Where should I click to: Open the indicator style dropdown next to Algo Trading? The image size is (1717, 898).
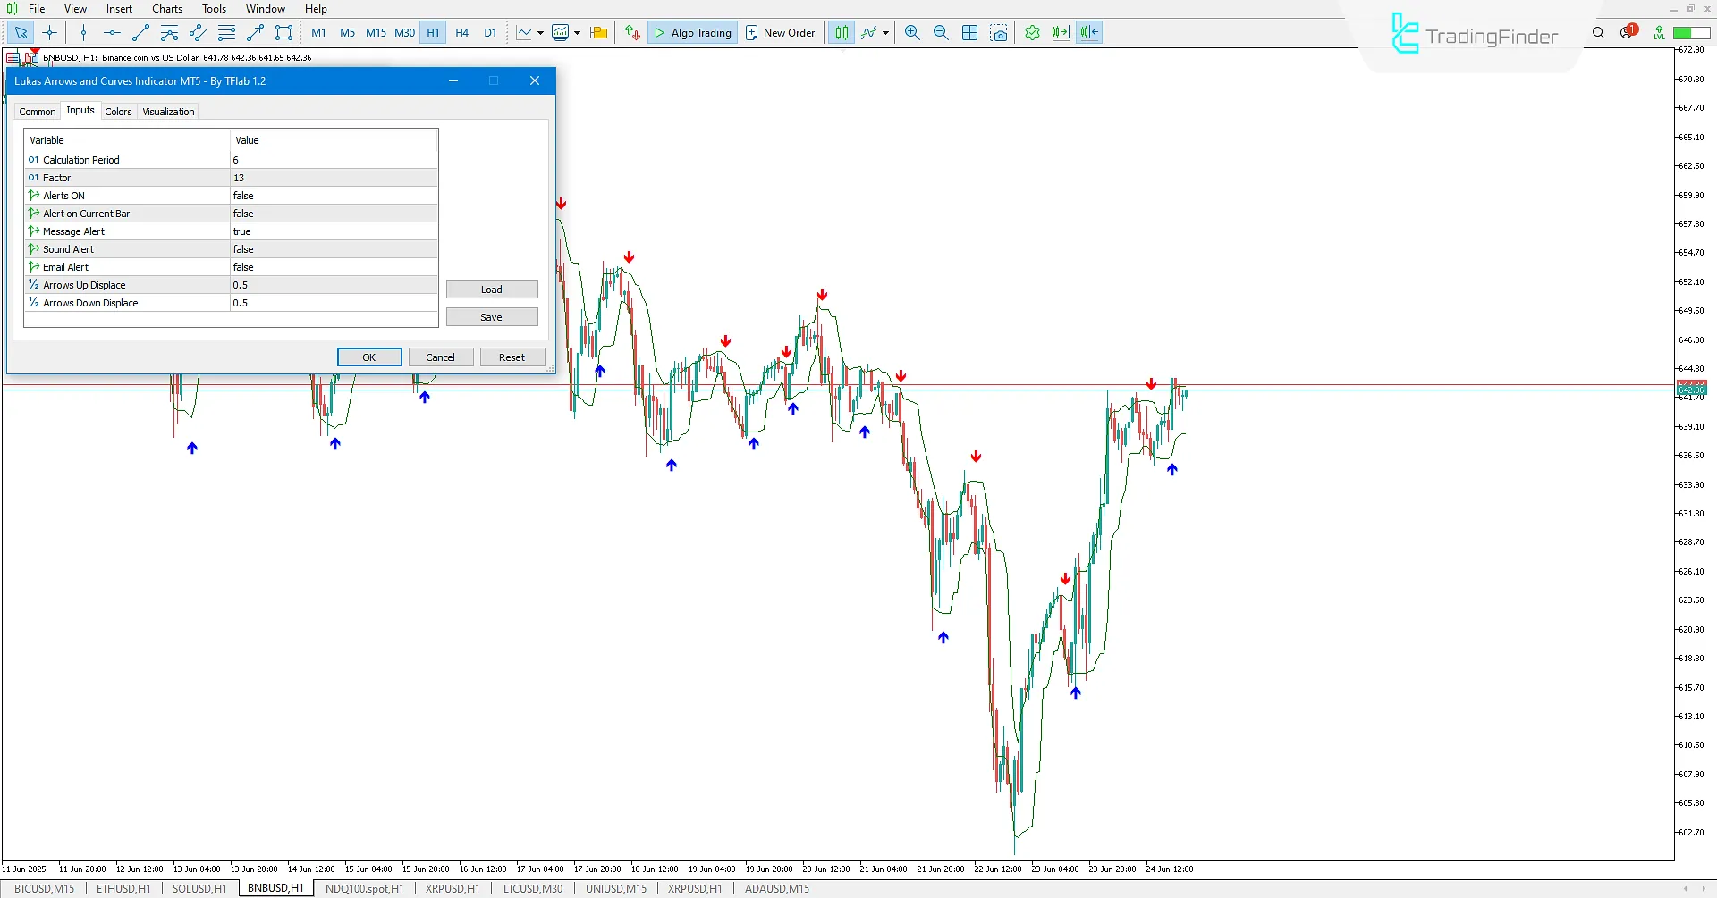pyautogui.click(x=884, y=34)
